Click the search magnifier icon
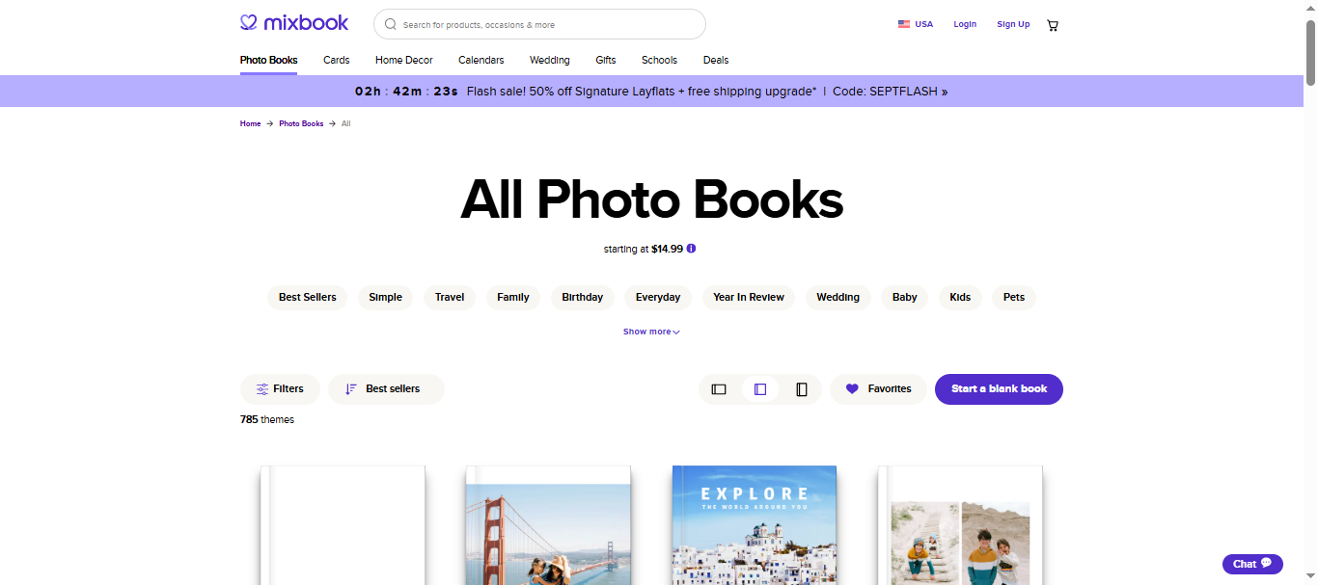This screenshot has height=585, width=1318. [x=391, y=24]
